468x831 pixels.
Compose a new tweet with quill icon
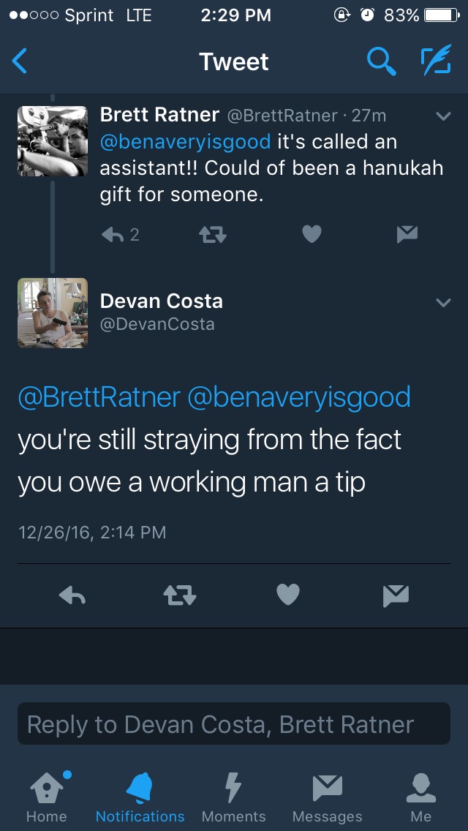point(435,61)
